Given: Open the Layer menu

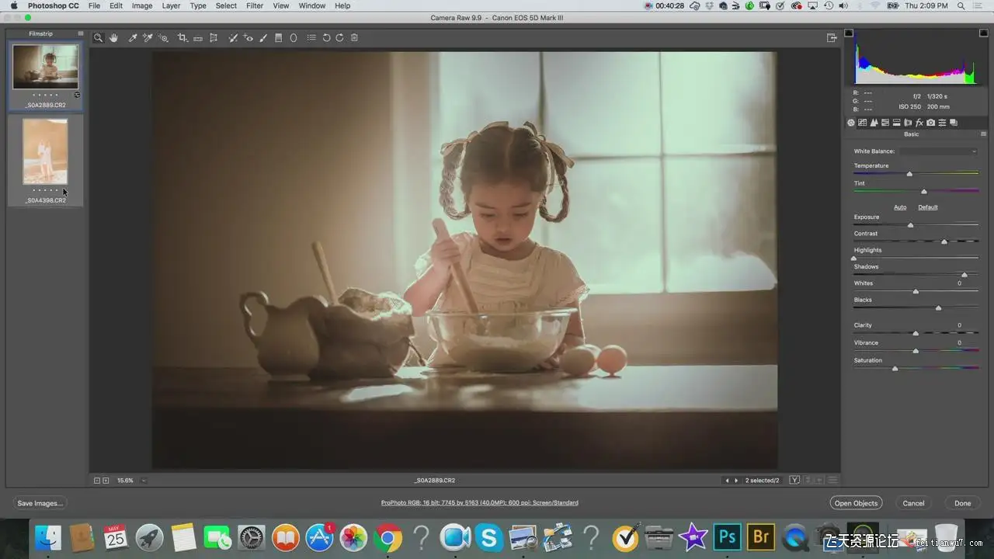Looking at the screenshot, I should coord(171,5).
